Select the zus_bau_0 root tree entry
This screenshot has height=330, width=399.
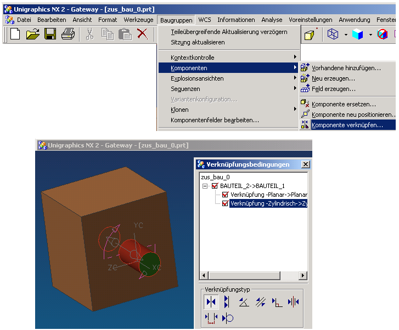click(x=215, y=177)
